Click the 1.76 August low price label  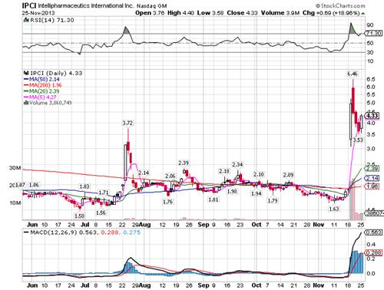pyautogui.click(x=167, y=202)
